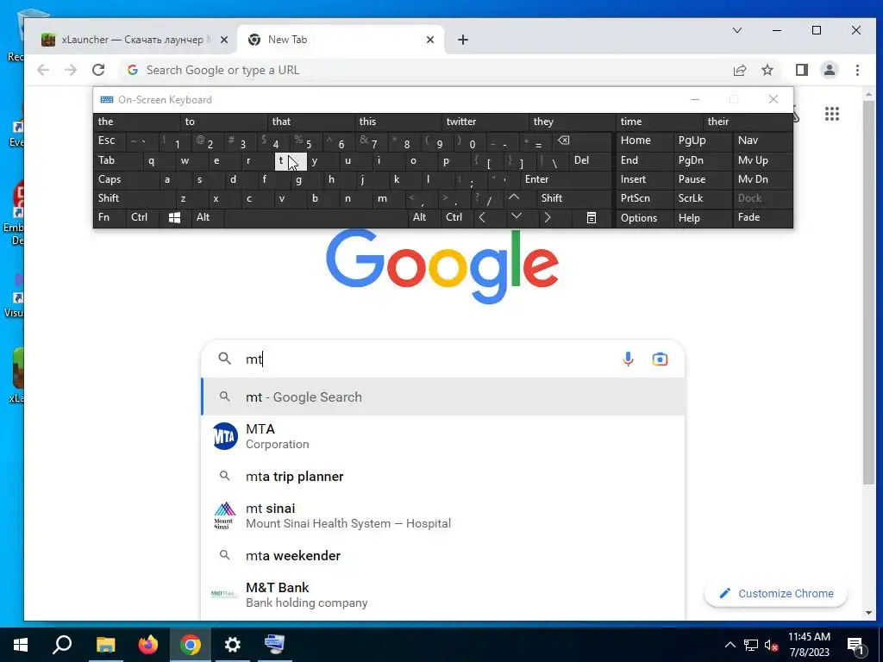Screen dimensions: 883x662
Task: Click the Help key on keyboard
Action: coord(703,217)
